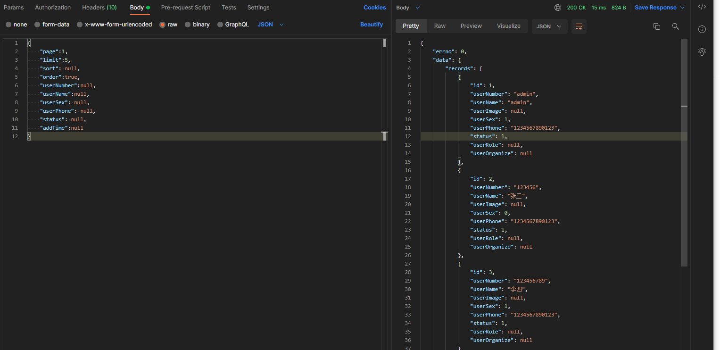The height and width of the screenshot is (350, 720).
Task: Click the "data": { response line
Action: (447, 60)
